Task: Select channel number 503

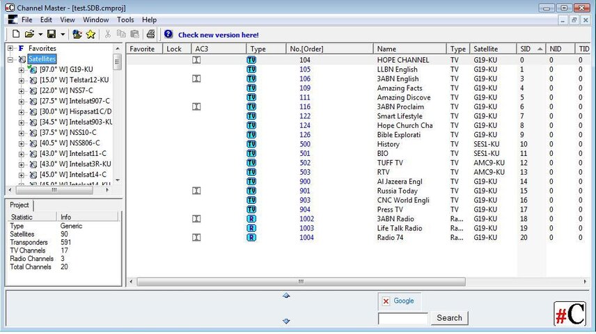Action: 305,172
